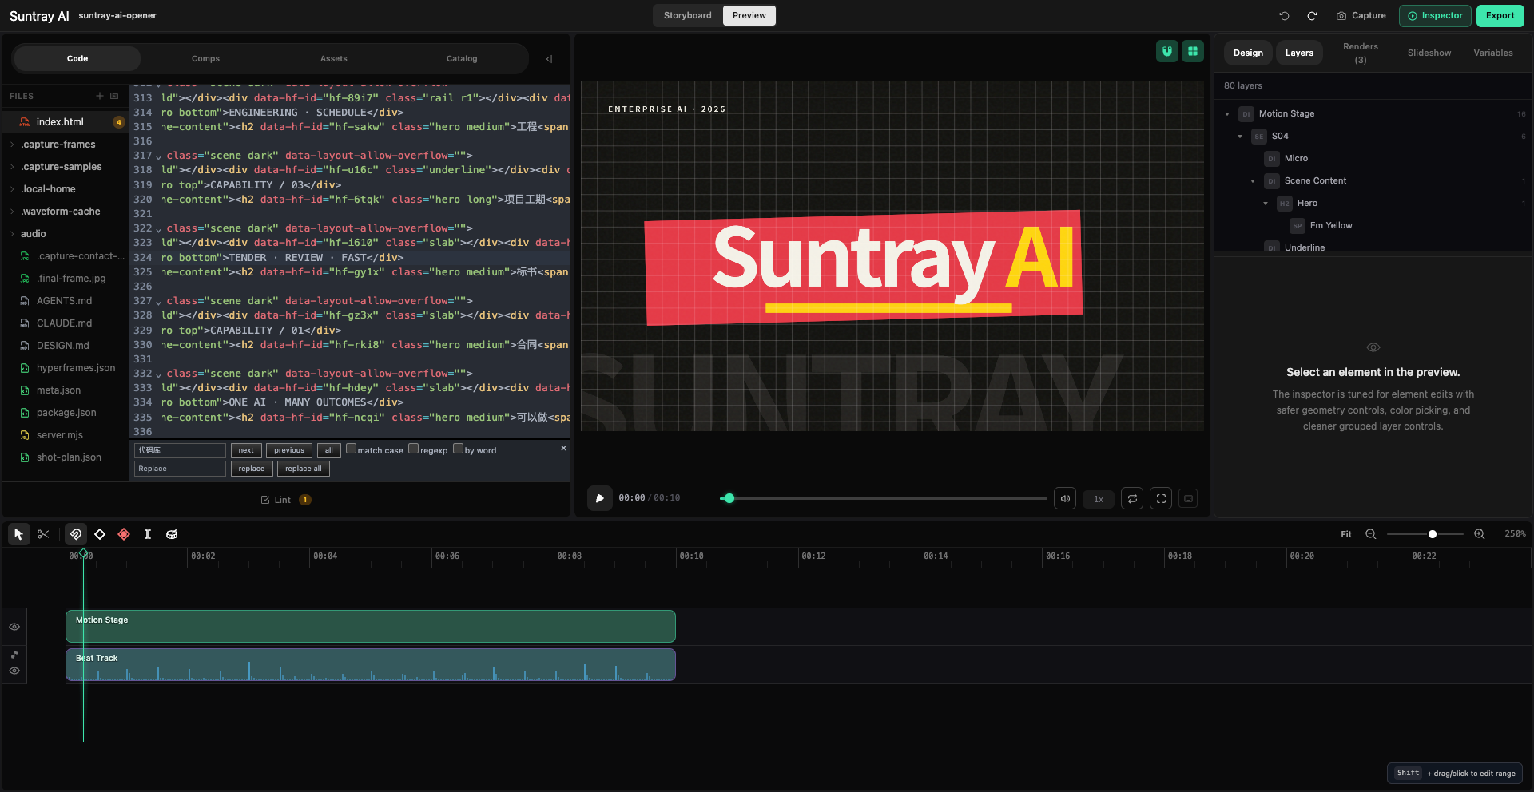The height and width of the screenshot is (792, 1534).
Task: Click the Lint check icon
Action: pos(265,500)
